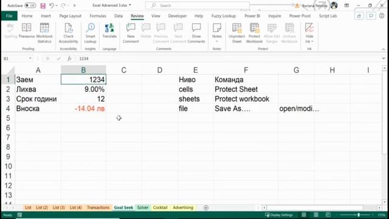The image size is (389, 219).
Task: Open the Solver sheet tab
Action: 143,207
